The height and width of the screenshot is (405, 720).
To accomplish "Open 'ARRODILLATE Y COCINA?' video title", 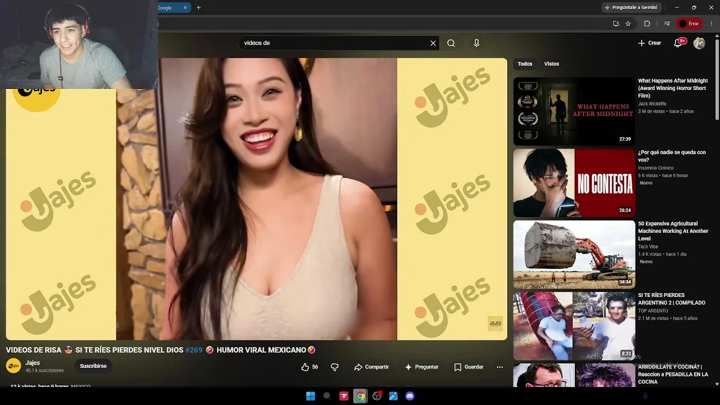I will (673, 374).
